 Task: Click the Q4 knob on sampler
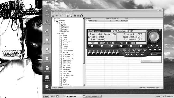tap(101, 53)
